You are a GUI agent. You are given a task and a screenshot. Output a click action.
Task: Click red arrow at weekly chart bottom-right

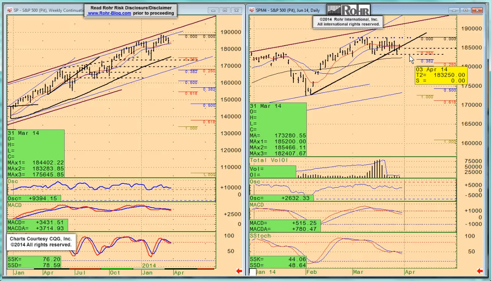pos(239,271)
